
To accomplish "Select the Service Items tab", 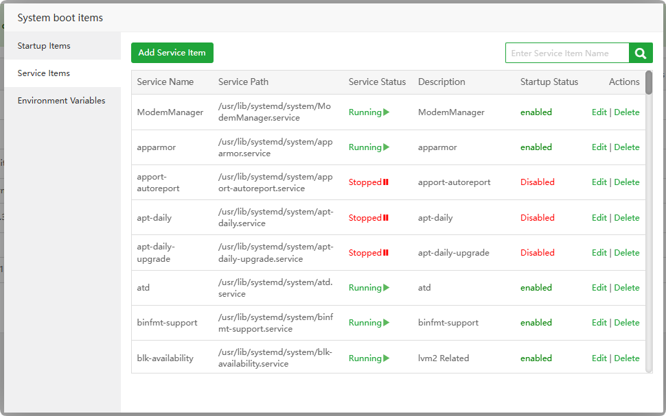I will click(x=44, y=73).
